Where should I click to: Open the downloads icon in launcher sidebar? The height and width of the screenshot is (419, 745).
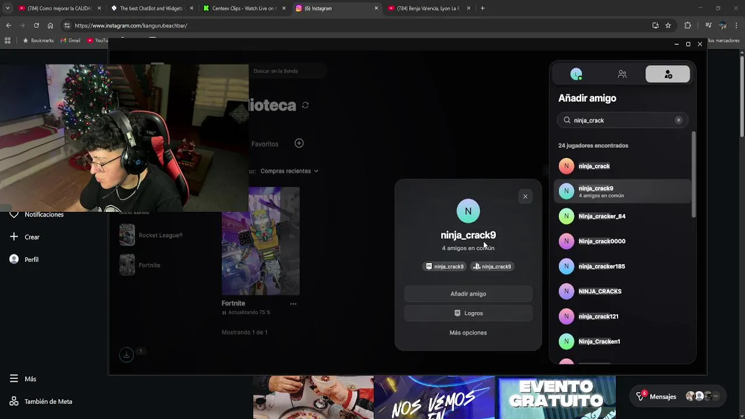[x=126, y=354]
